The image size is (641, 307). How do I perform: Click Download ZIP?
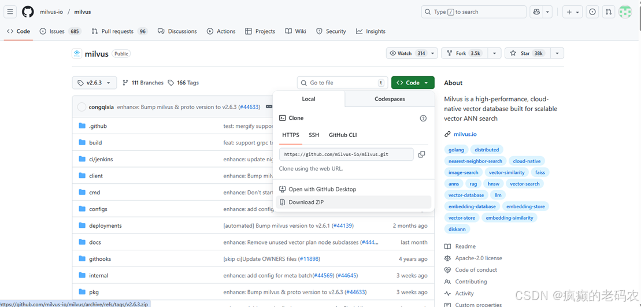[x=354, y=202]
